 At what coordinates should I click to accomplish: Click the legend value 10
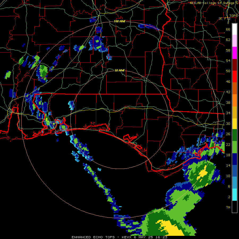point(228,176)
